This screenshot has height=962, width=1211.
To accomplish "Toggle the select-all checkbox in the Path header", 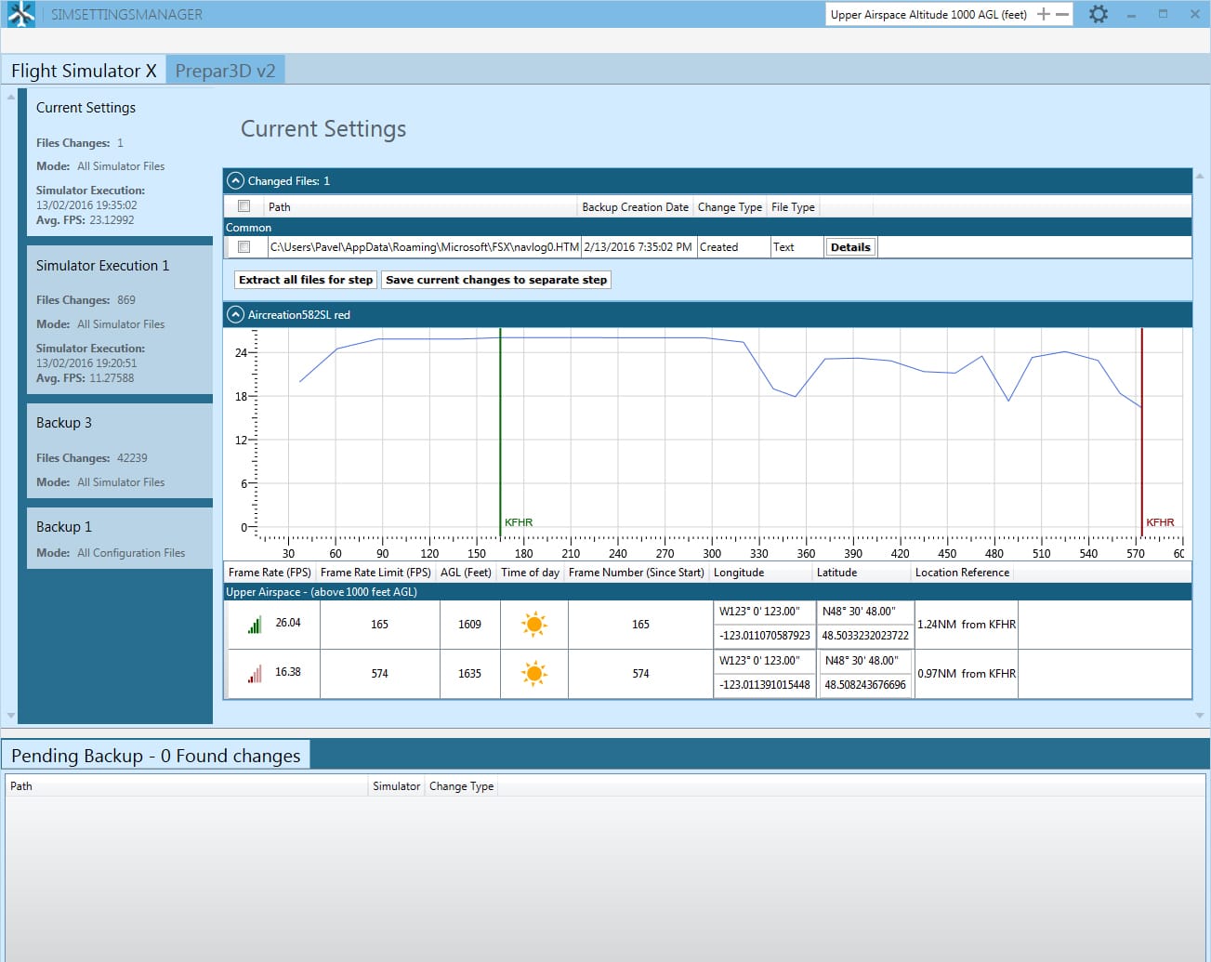I will click(x=244, y=206).
